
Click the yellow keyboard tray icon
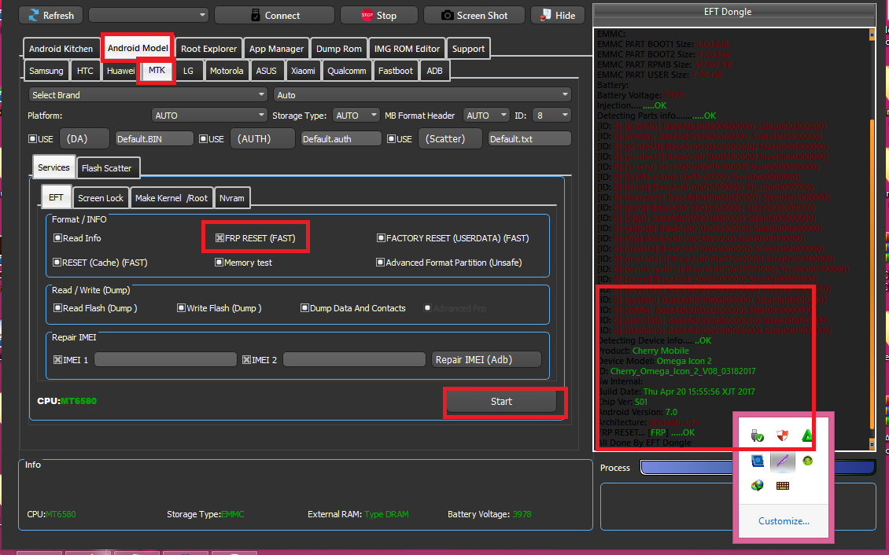coord(783,485)
